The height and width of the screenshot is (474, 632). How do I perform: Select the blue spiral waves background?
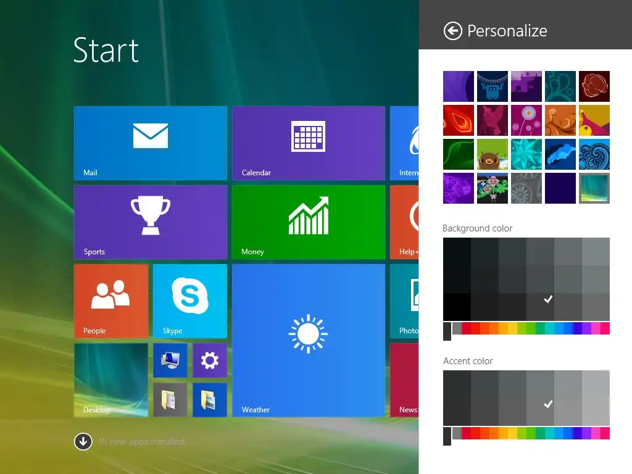tap(594, 154)
